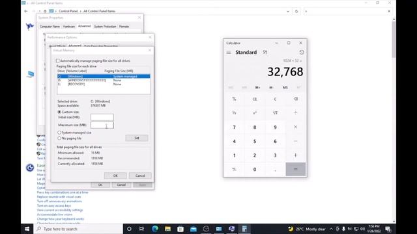The width and height of the screenshot is (417, 234).
Task: Open Replace sounds with visual cues link
Action: [59, 197]
